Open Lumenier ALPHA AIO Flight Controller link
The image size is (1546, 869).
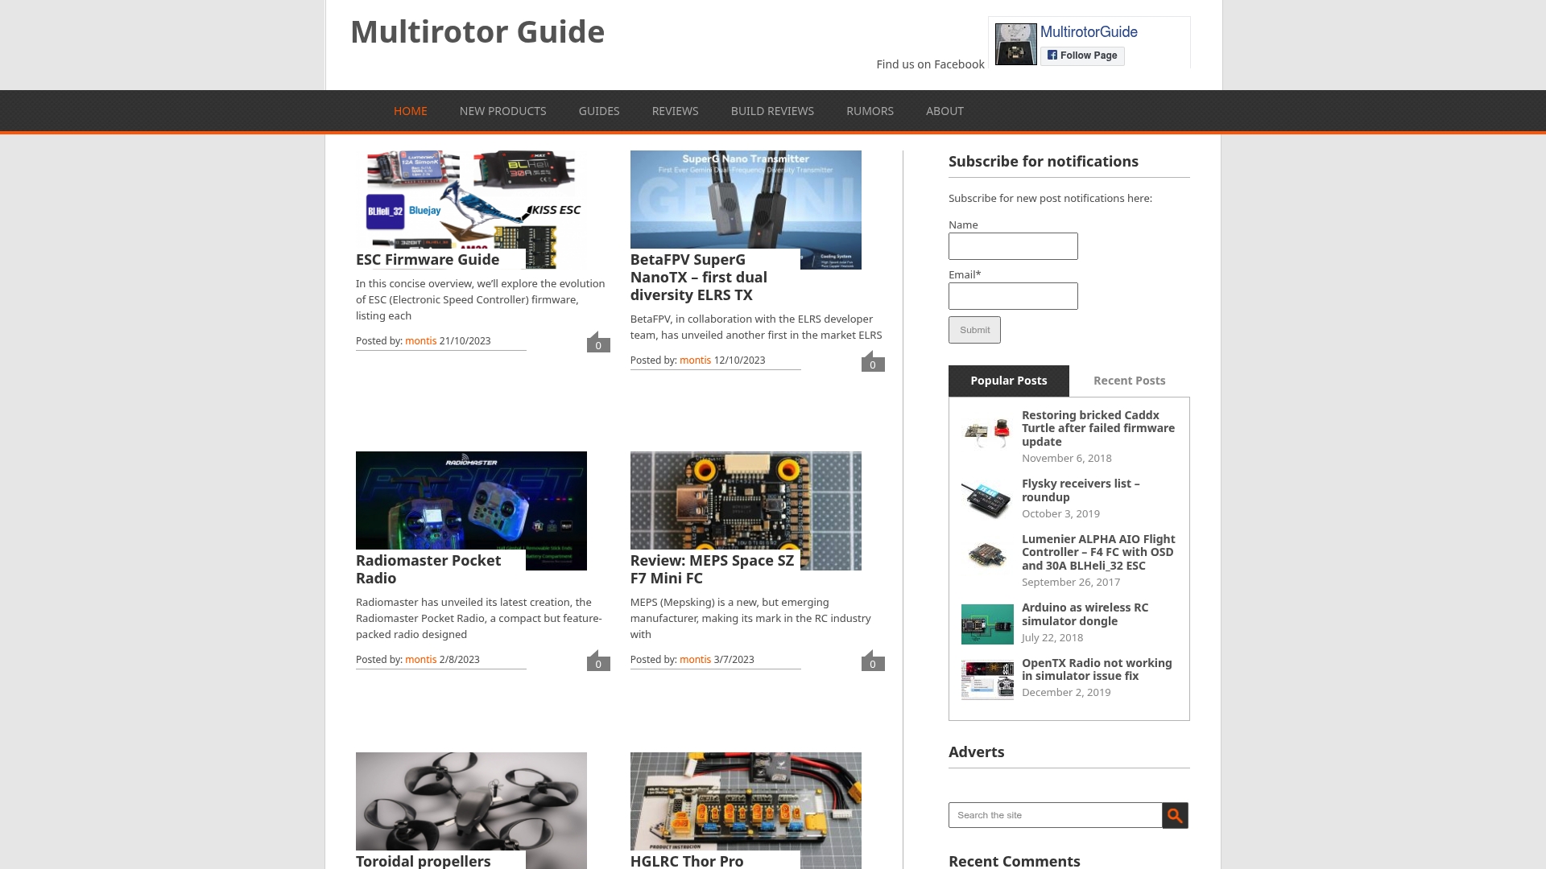pos(1098,552)
